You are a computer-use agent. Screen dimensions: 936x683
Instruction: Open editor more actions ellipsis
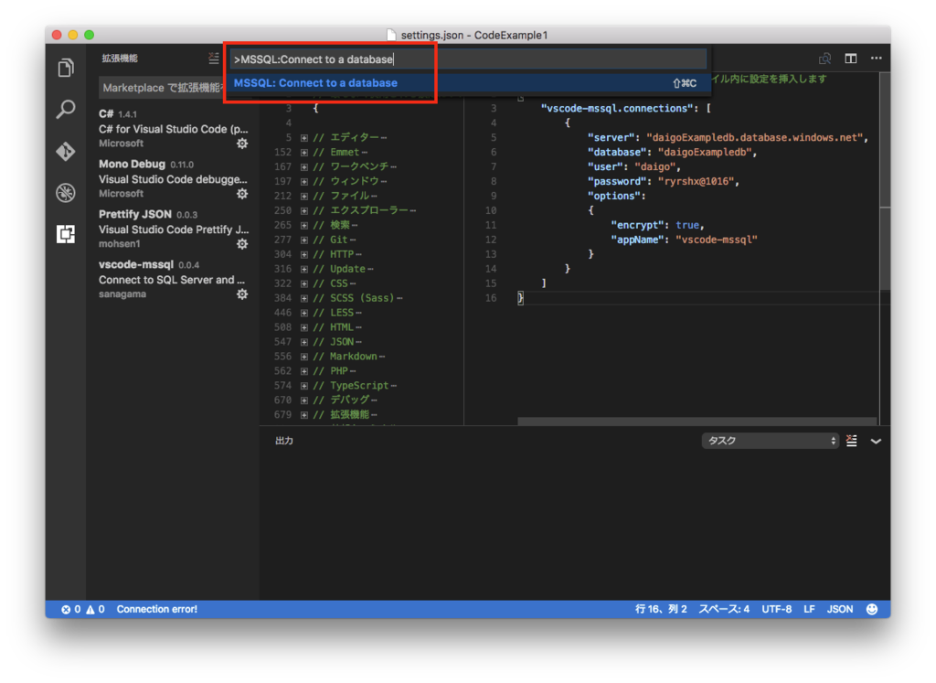coord(876,58)
